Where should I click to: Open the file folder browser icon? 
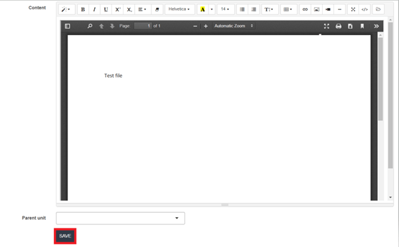(378, 9)
